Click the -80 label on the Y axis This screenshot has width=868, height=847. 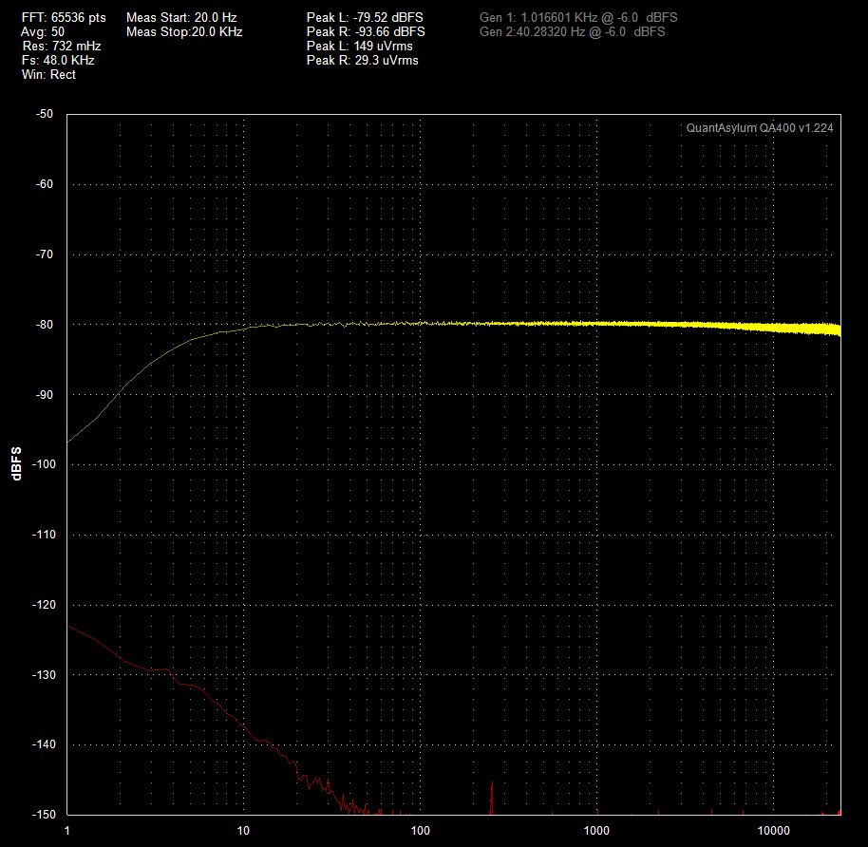45,325
